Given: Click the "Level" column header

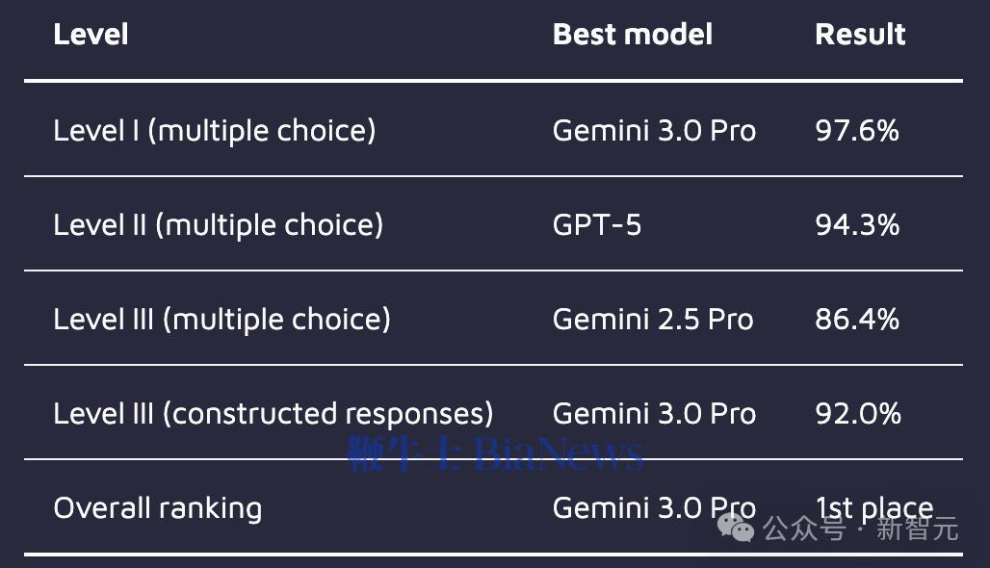Looking at the screenshot, I should click(91, 35).
